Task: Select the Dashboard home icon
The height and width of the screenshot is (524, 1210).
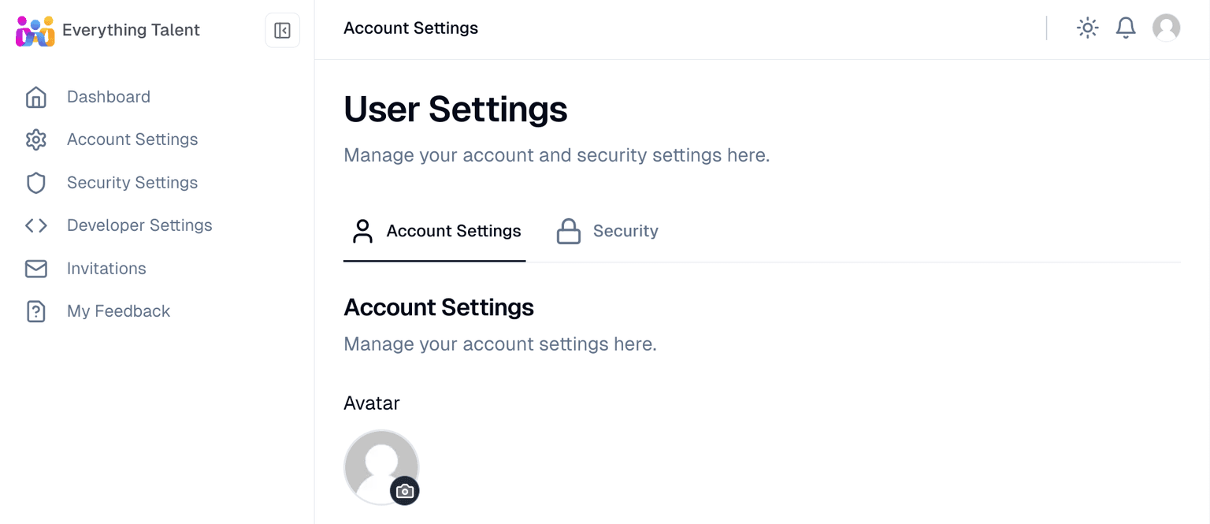Action: point(35,96)
